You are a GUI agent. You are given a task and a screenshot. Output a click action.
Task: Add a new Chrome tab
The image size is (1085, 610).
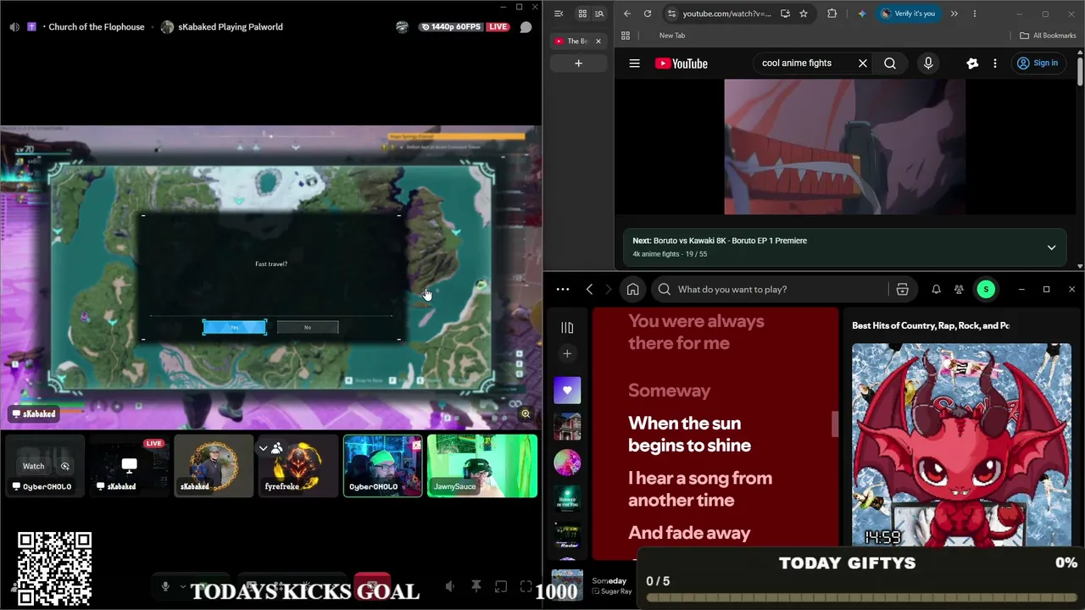[578, 64]
